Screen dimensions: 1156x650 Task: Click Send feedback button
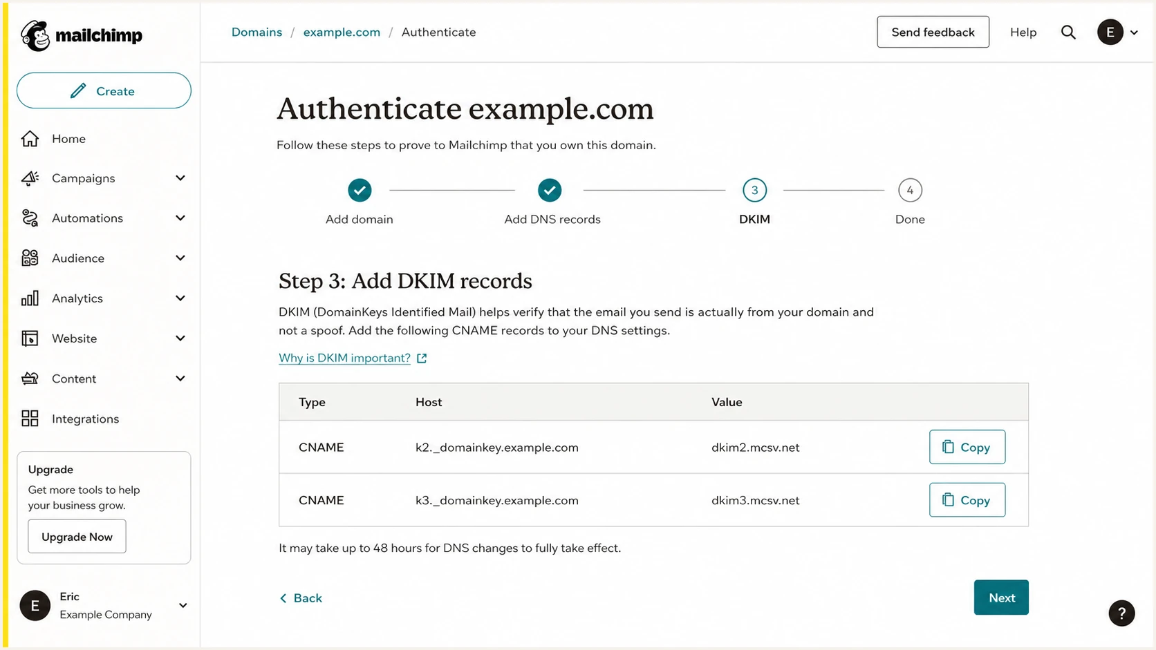click(933, 32)
